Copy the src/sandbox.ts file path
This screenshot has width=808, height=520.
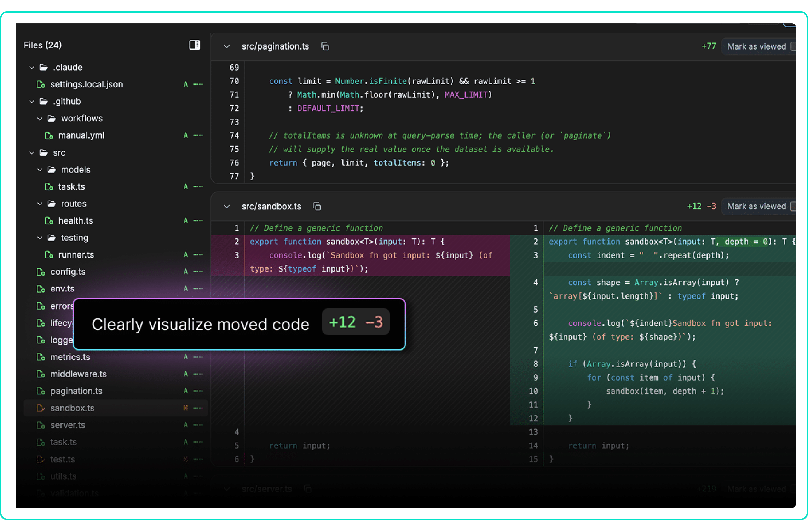coord(317,206)
